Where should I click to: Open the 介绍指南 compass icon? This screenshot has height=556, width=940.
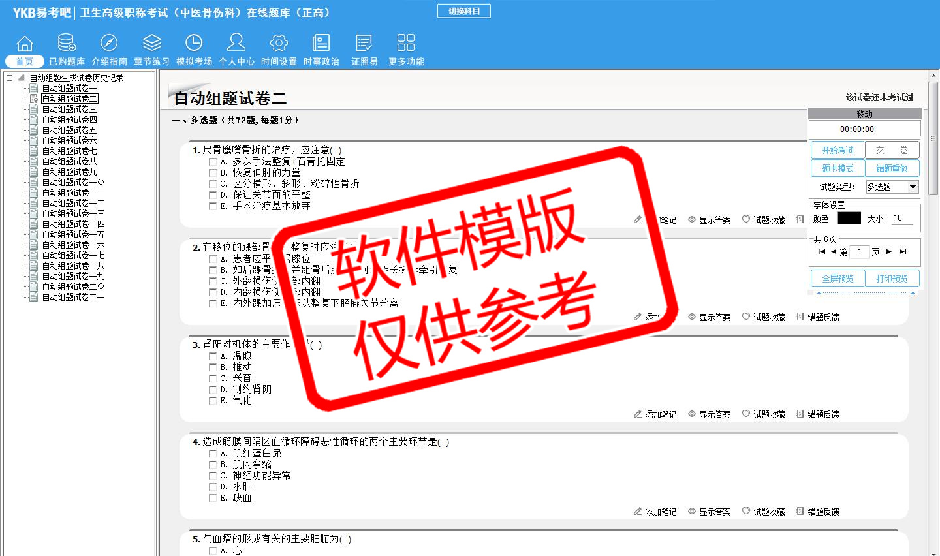tap(109, 44)
